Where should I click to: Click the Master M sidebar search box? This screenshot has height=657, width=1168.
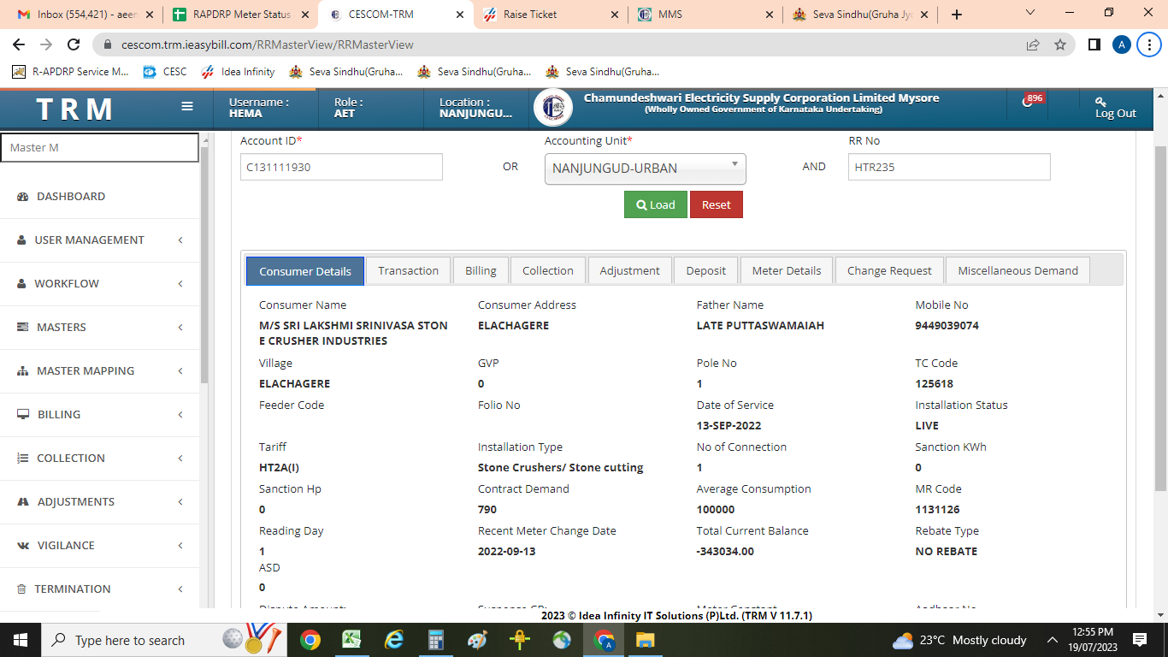99,147
